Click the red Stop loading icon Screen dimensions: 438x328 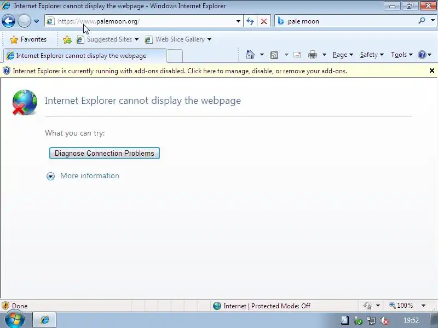point(263,21)
